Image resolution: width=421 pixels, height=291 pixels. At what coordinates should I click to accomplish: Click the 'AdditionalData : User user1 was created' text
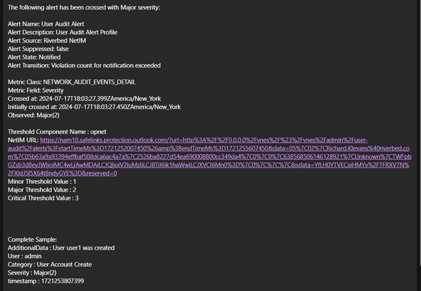click(x=61, y=248)
